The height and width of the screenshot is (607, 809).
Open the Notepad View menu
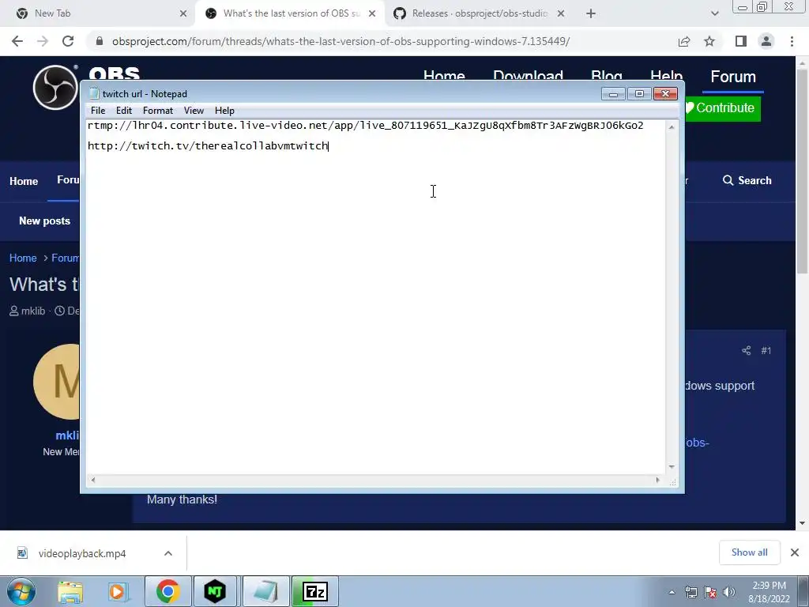[194, 111]
